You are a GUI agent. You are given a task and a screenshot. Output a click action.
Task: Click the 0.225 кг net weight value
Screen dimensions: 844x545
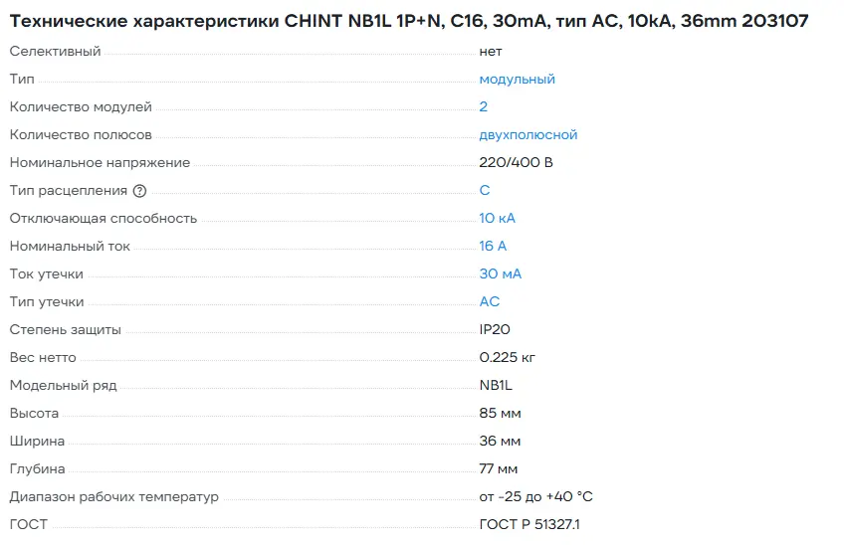(x=508, y=357)
